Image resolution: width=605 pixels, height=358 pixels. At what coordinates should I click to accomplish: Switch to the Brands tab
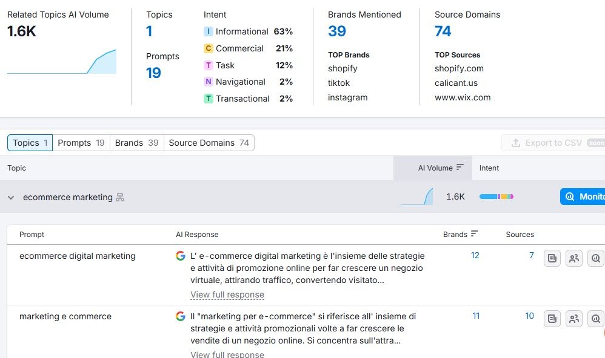(136, 143)
